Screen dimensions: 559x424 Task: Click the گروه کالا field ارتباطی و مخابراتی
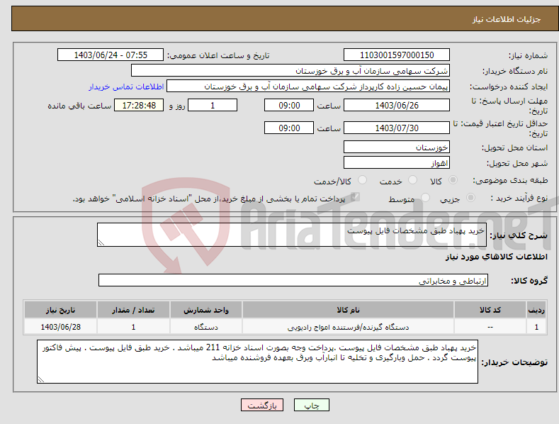(293, 280)
